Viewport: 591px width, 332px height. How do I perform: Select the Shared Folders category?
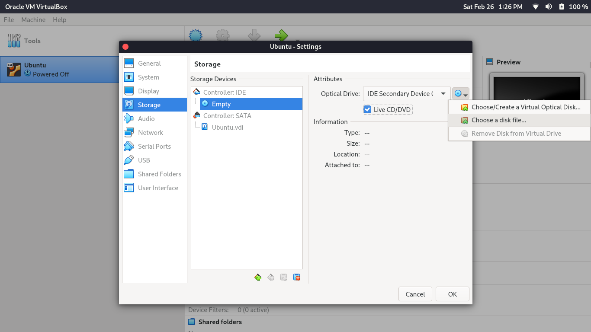pos(159,174)
